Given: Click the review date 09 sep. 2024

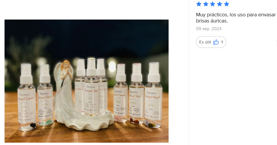Looking at the screenshot, I should (209, 29).
